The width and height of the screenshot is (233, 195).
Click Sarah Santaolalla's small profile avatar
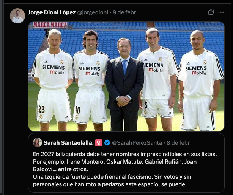tap(38, 142)
